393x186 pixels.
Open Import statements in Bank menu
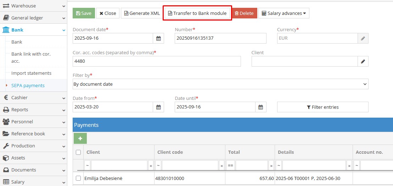[31, 73]
